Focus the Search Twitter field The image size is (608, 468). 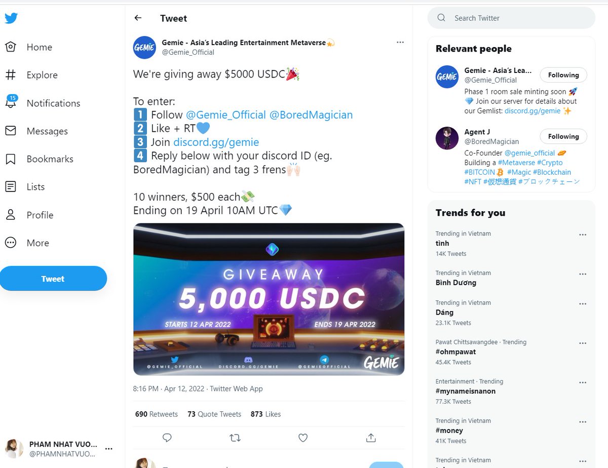512,18
